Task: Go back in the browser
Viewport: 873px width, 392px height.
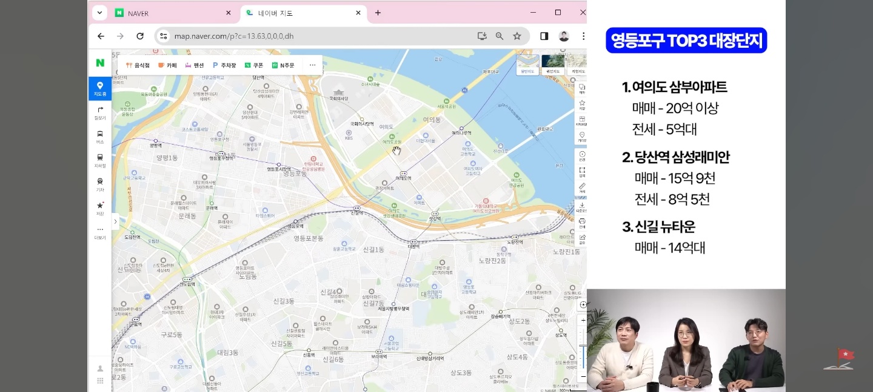Action: pos(101,36)
